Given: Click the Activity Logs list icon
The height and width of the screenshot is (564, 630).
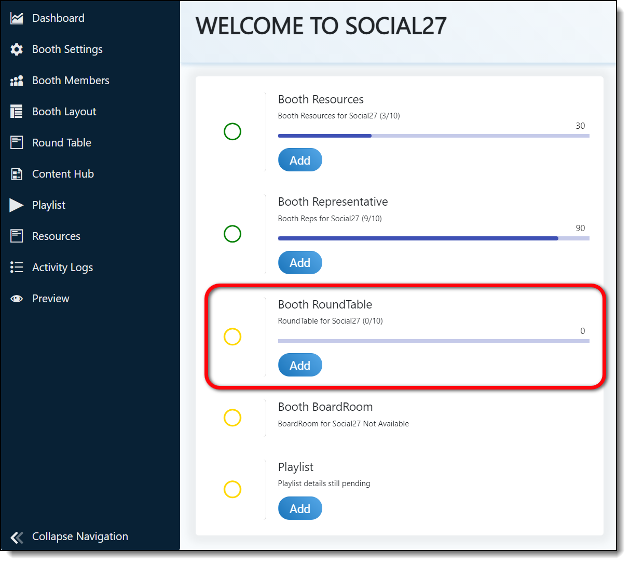Looking at the screenshot, I should tap(17, 267).
